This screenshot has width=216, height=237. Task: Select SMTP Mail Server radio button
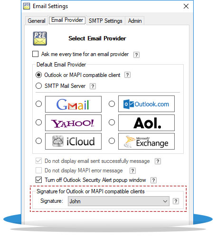pos(38,86)
